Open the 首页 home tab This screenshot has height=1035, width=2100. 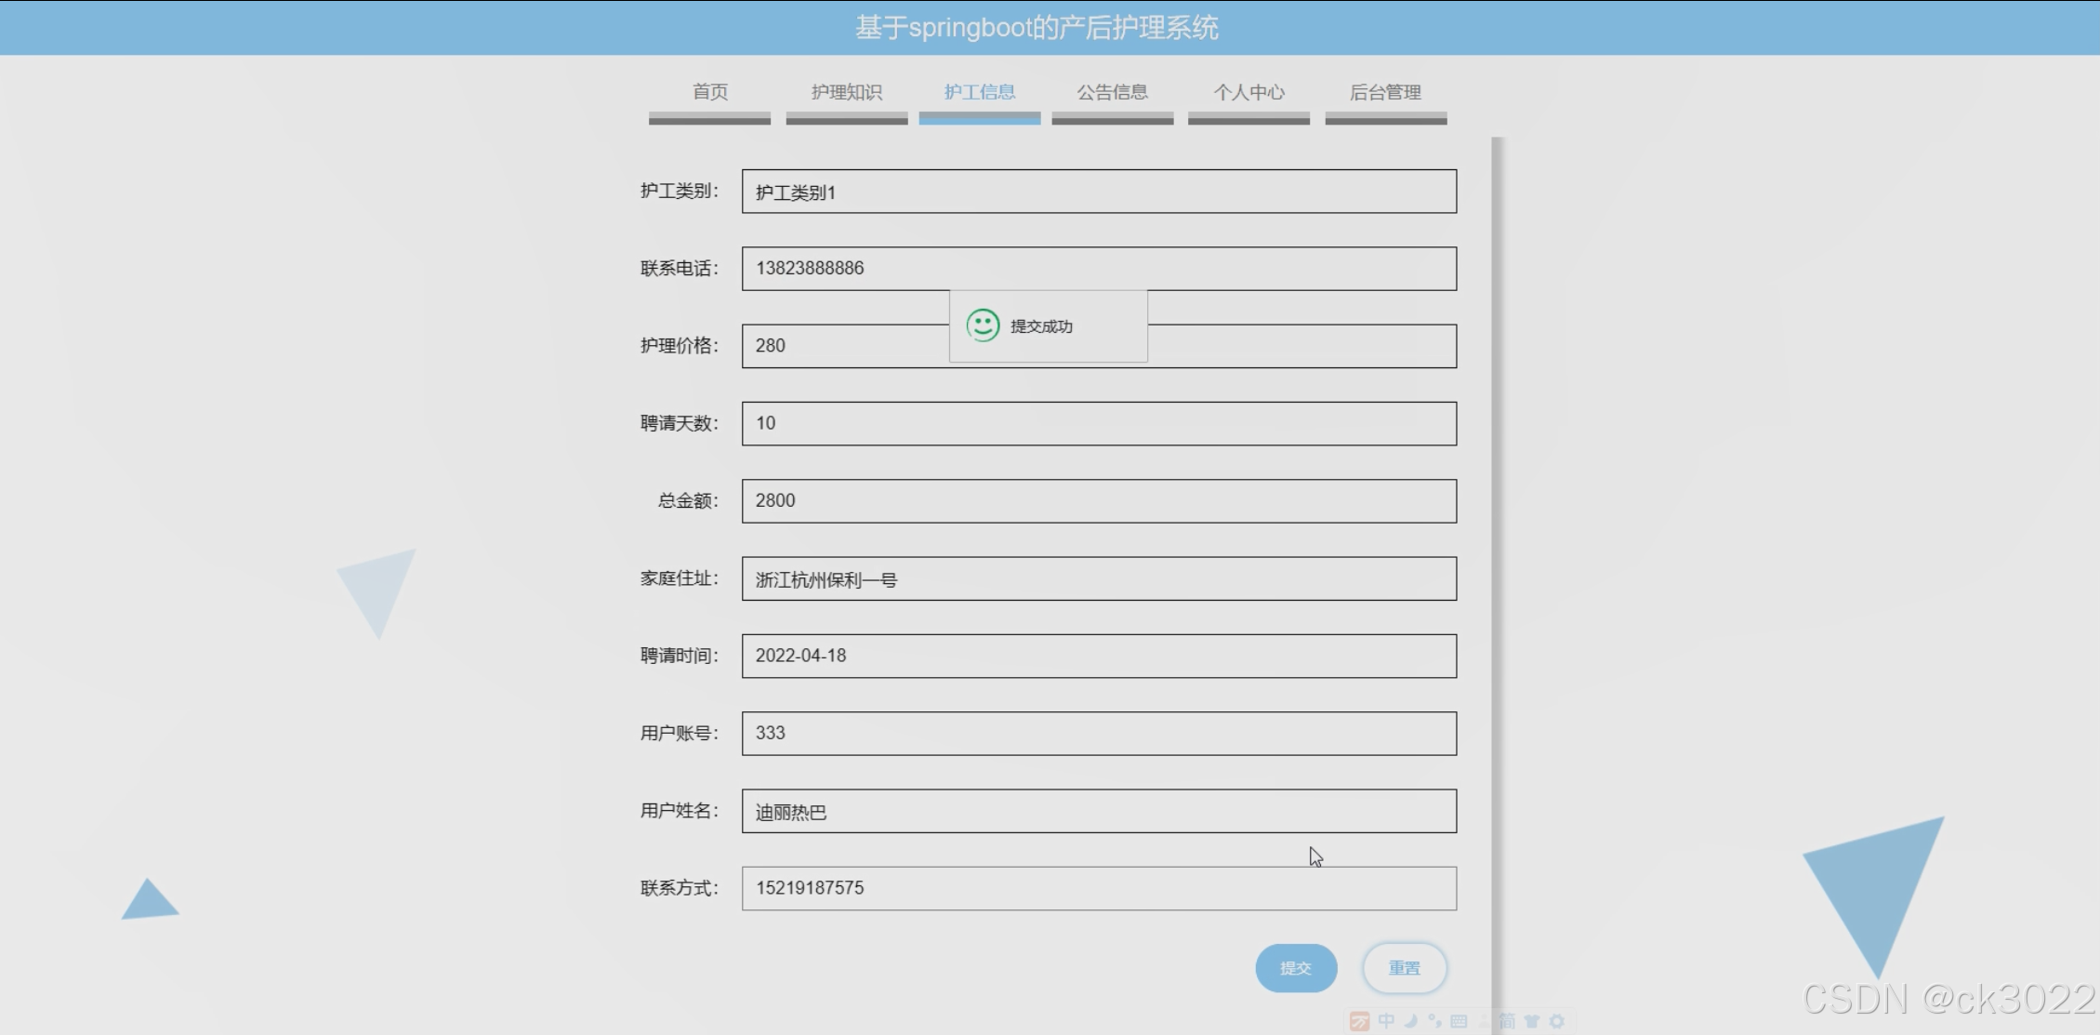tap(709, 92)
